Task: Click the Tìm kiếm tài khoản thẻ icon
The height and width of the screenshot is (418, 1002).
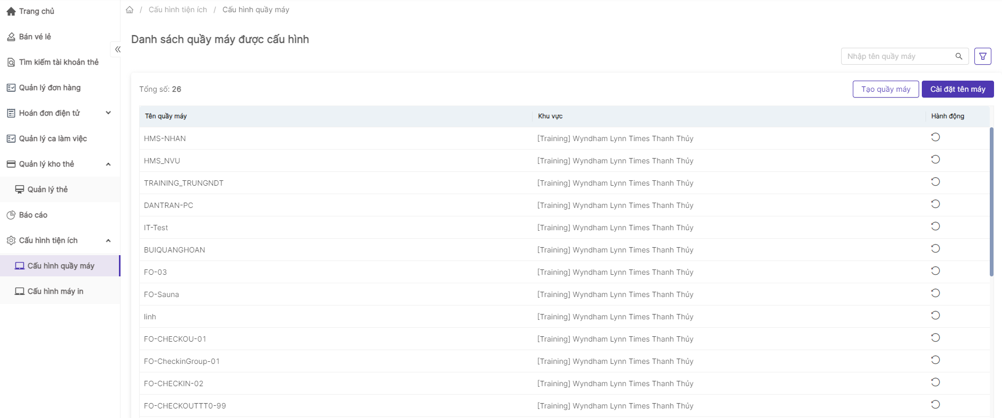Action: tap(11, 62)
